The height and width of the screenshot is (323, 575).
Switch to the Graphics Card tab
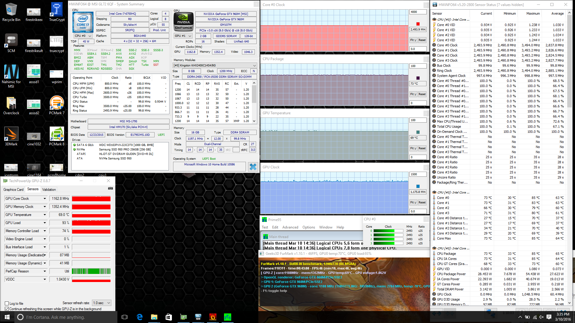pyautogui.click(x=13, y=190)
